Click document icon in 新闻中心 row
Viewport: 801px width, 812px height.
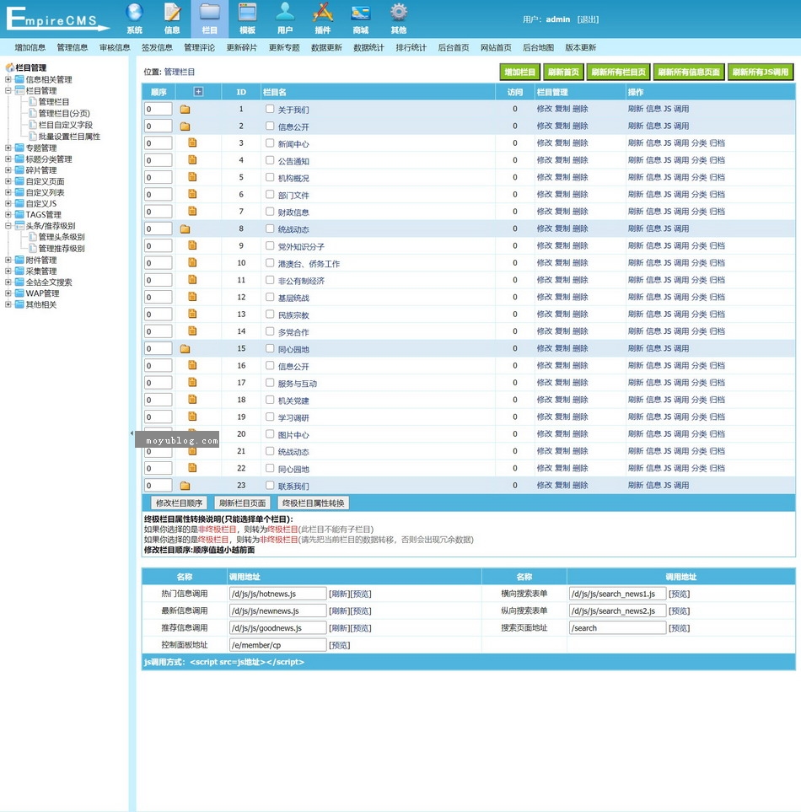[x=192, y=143]
